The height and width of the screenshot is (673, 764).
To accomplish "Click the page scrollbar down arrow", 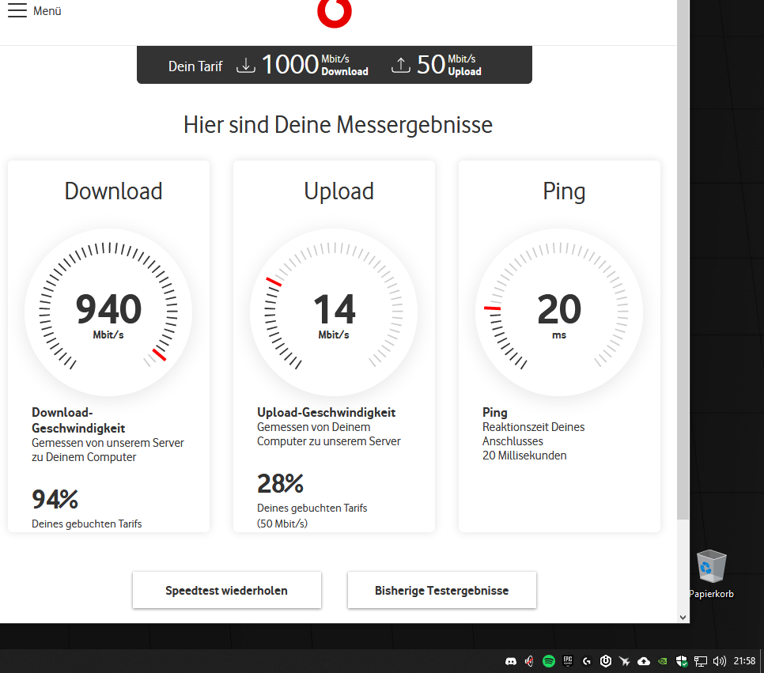I will 683,617.
